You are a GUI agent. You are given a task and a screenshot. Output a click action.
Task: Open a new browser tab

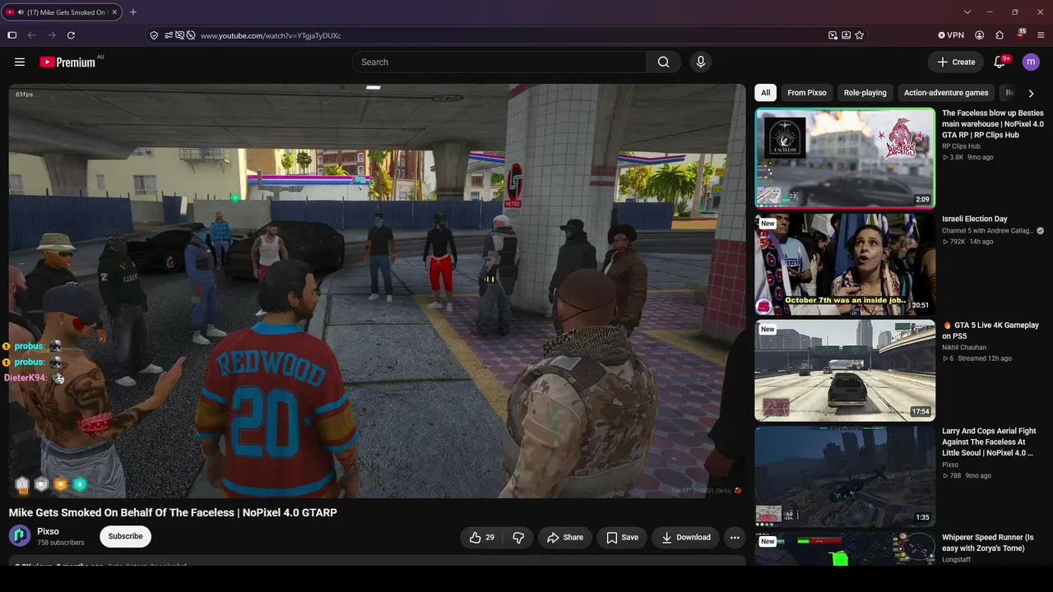coord(133,12)
